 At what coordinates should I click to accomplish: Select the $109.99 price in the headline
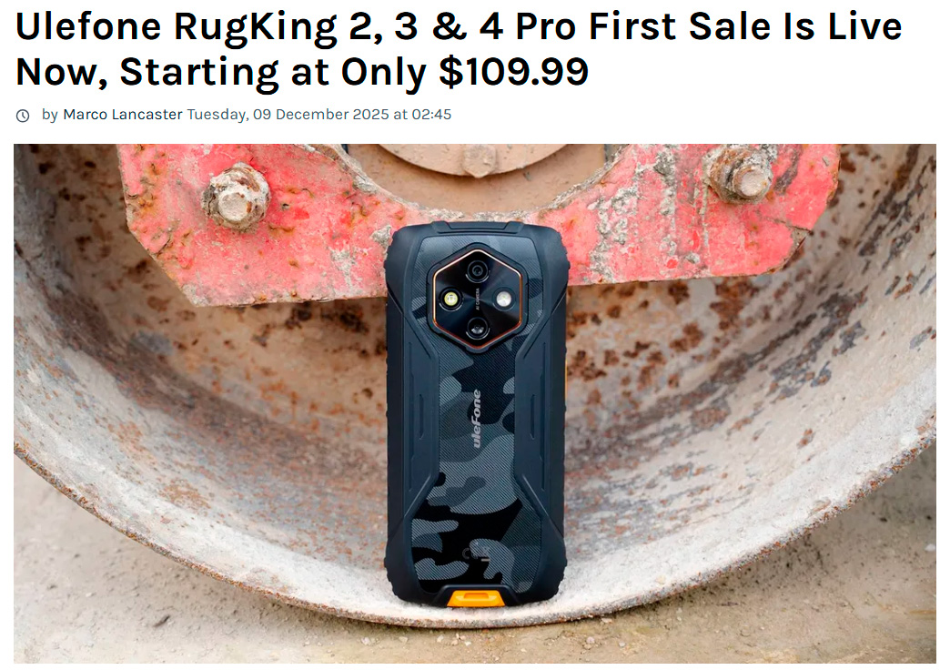pyautogui.click(x=513, y=72)
